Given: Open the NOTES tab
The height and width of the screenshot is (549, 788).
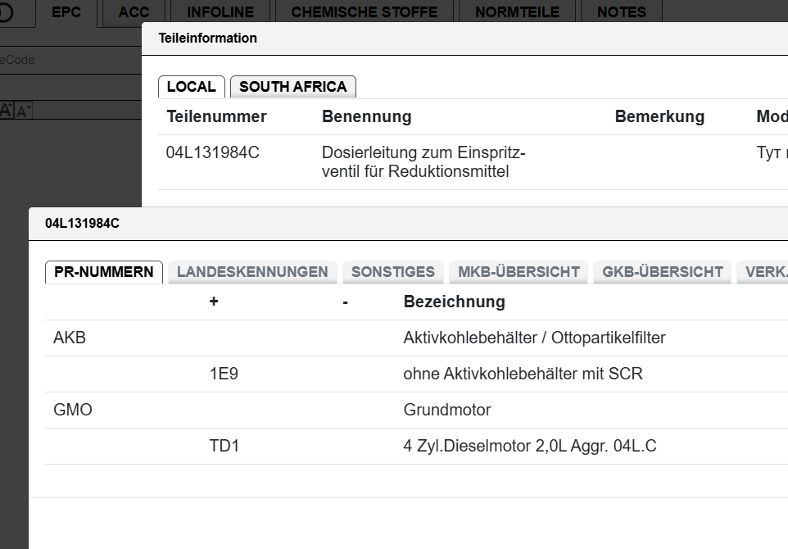Looking at the screenshot, I should pyautogui.click(x=622, y=12).
